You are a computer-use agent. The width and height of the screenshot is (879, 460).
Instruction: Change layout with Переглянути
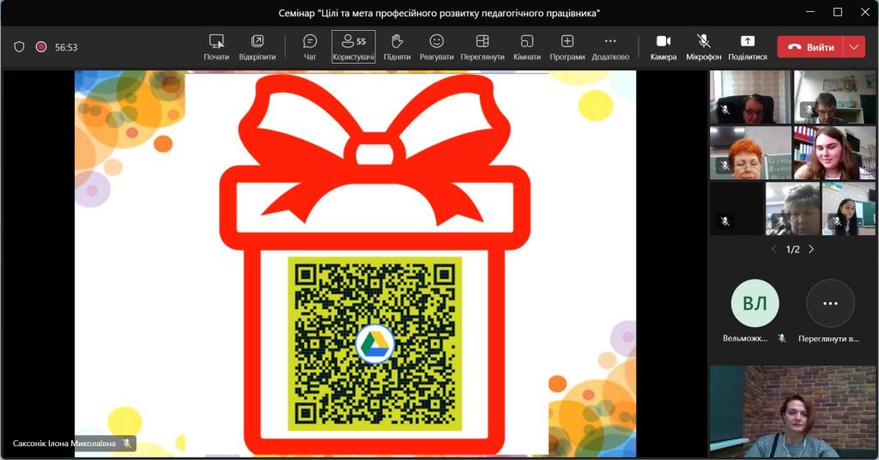[x=482, y=47]
